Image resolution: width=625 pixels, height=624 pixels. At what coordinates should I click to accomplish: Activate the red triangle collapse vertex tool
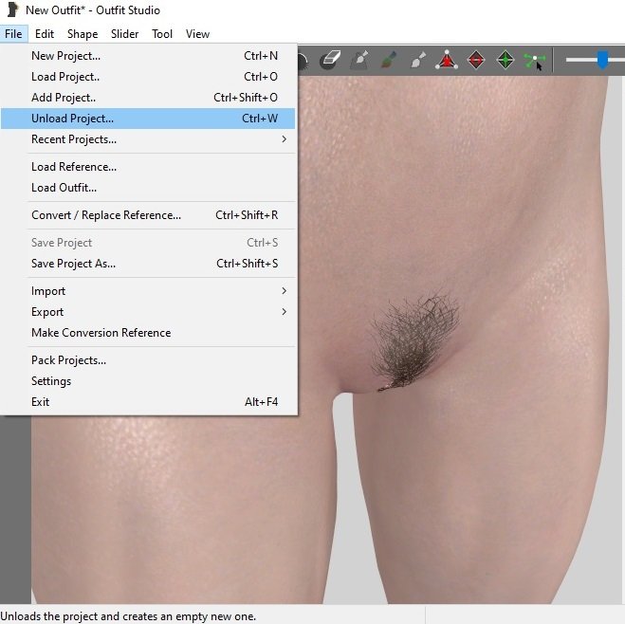tap(447, 61)
